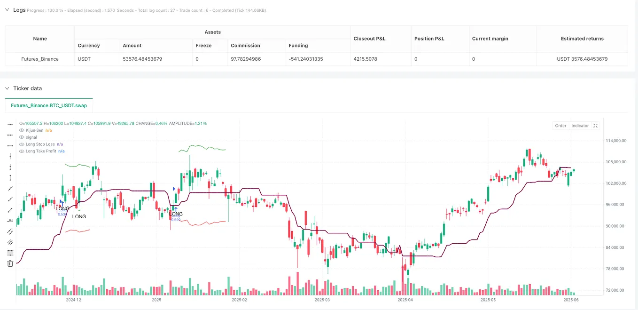The image size is (638, 310).
Task: Hide the Long Take Profit line
Action: coord(21,151)
